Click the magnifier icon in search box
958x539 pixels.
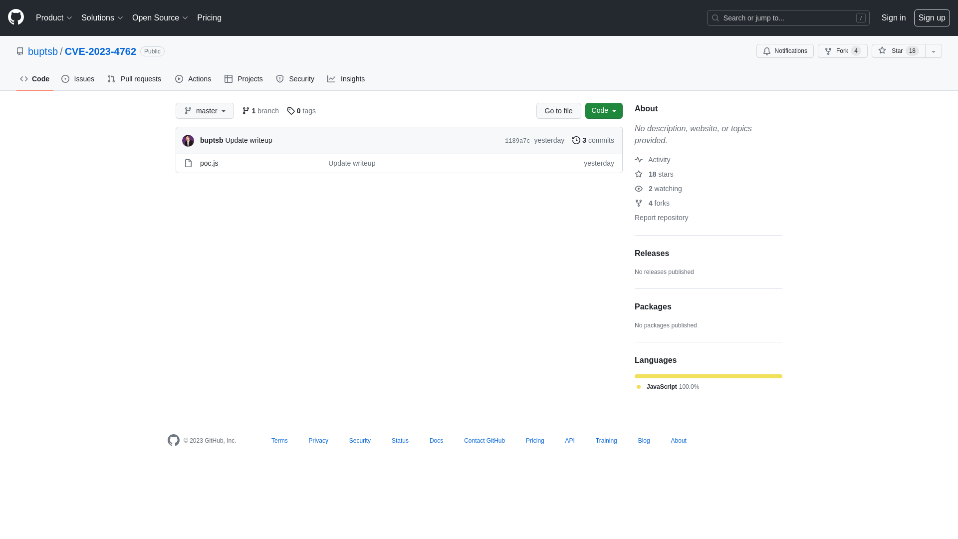(716, 18)
